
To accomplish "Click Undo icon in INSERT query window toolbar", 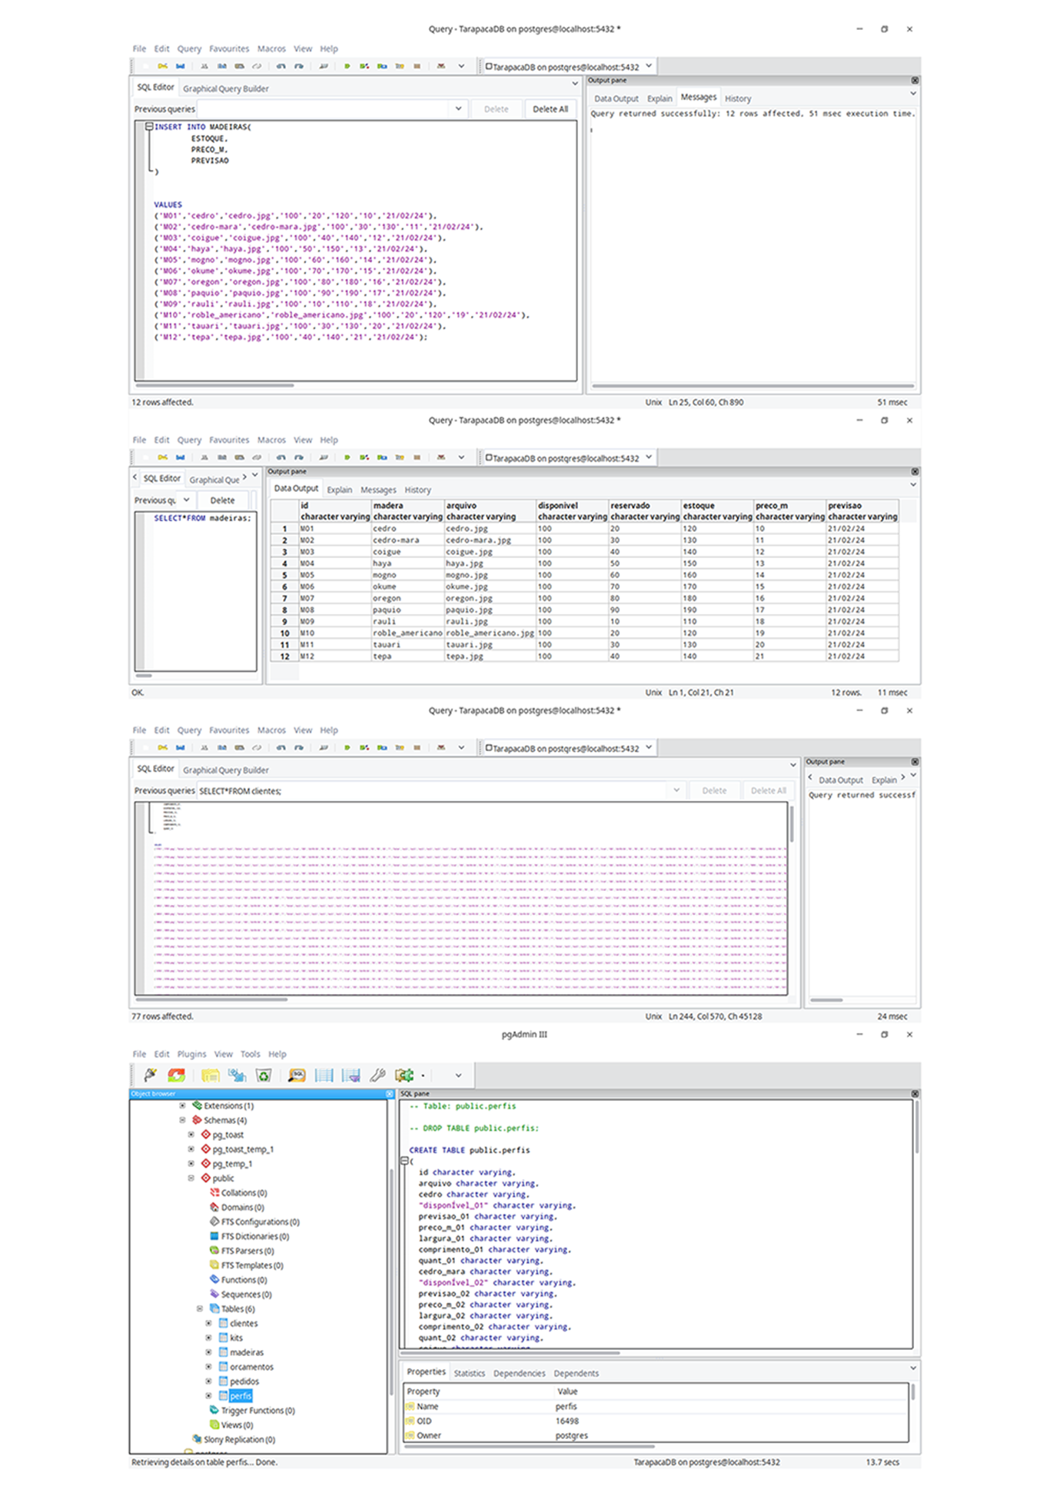I will pyautogui.click(x=281, y=66).
